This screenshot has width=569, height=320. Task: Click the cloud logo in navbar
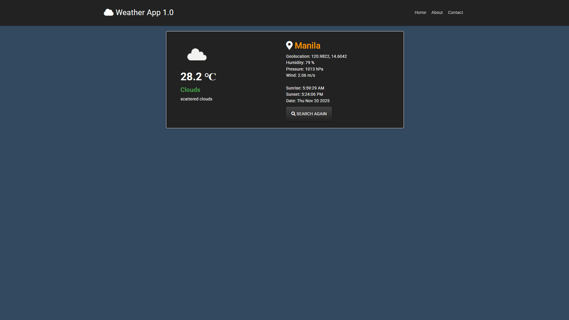point(108,12)
